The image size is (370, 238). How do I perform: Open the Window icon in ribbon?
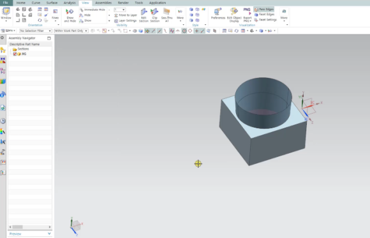click(6, 14)
